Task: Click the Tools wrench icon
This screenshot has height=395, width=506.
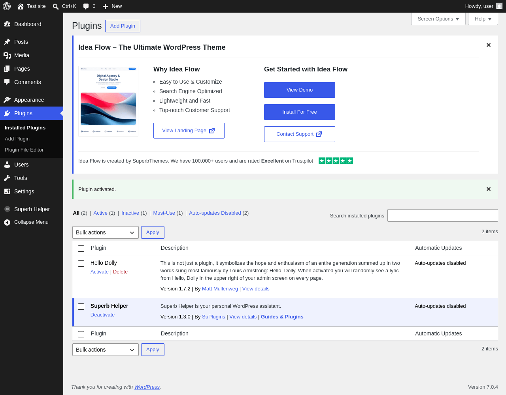Action: tap(7, 178)
